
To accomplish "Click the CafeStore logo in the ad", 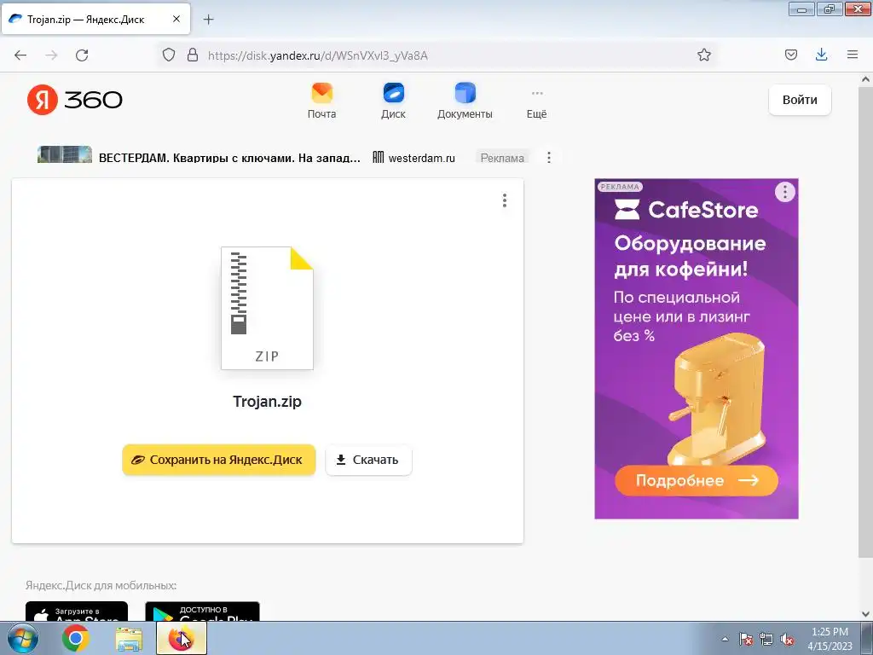I will [686, 210].
